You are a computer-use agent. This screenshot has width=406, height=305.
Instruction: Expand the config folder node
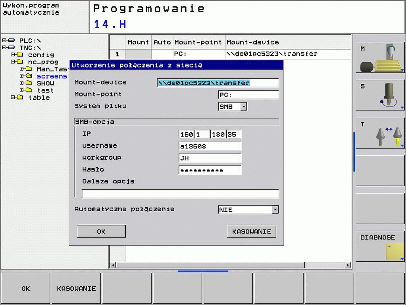point(13,55)
